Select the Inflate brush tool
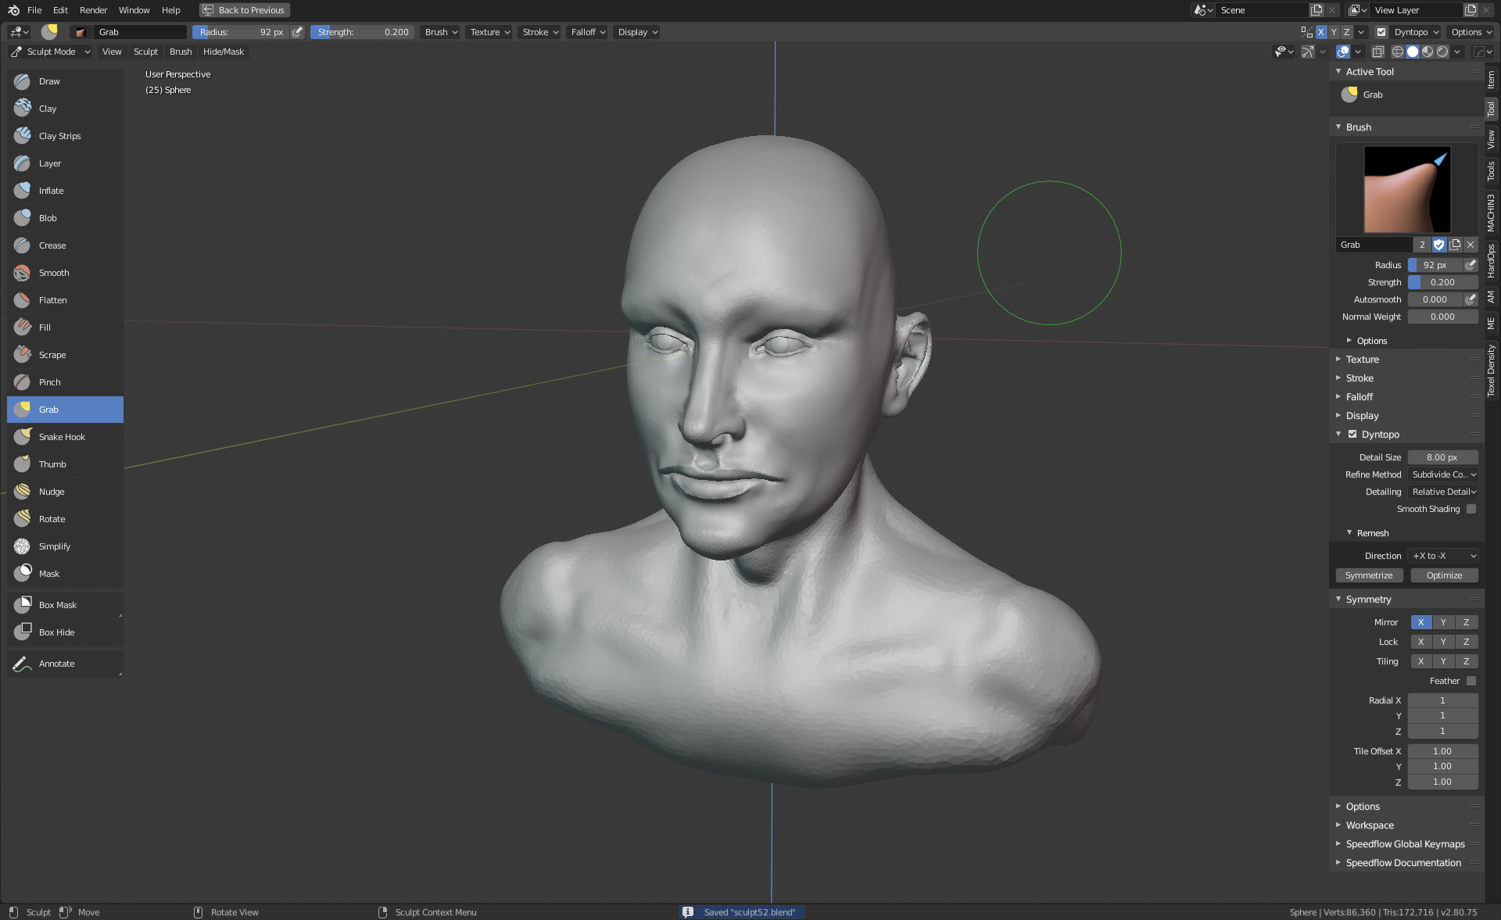The image size is (1501, 920). (x=51, y=191)
